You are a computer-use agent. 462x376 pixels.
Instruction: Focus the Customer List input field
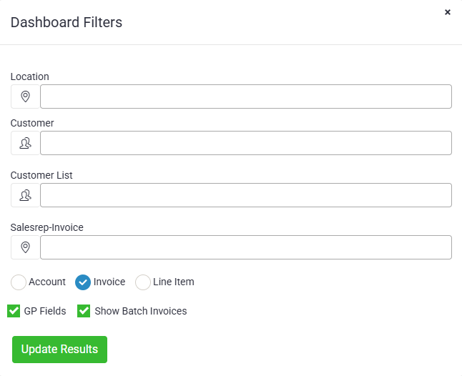245,195
